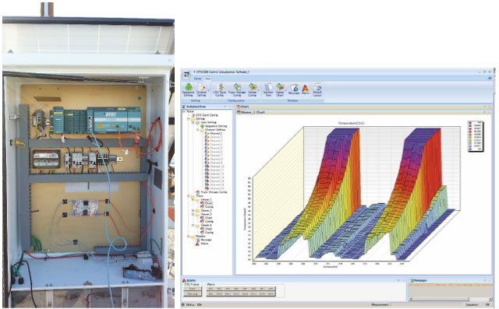Open Config under Viewer_1 in tree

pos(207,207)
